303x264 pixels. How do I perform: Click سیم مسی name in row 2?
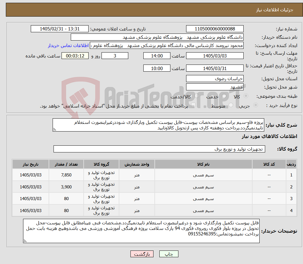click(203, 187)
